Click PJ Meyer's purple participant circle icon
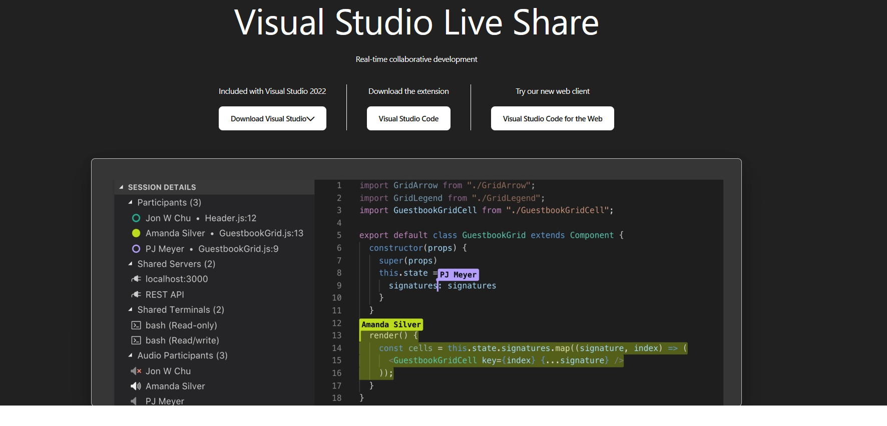Screen dimensions: 887x426 pyautogui.click(x=136, y=249)
